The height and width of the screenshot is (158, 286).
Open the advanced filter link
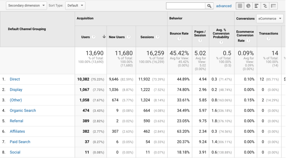(x=224, y=6)
